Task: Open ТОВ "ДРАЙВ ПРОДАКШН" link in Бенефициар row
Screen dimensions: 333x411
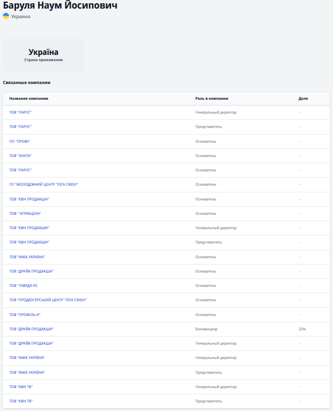Action: [32, 329]
